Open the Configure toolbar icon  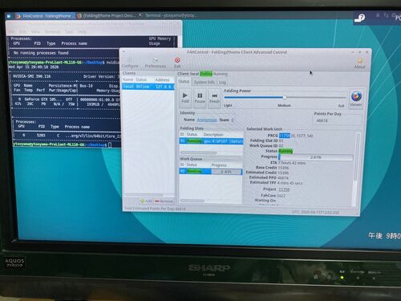coord(130,63)
